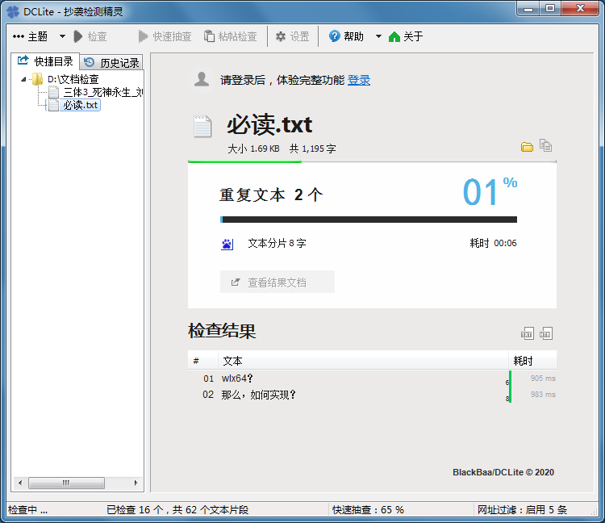605x523 pixels.
Task: Click the 905 ms time value
Action: 543,379
